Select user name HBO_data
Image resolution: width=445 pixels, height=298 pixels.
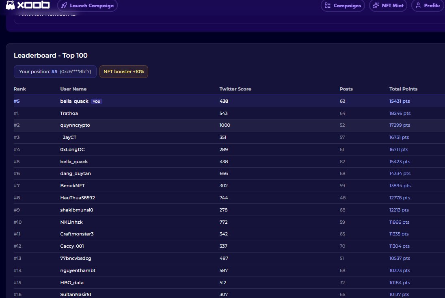(x=72, y=283)
